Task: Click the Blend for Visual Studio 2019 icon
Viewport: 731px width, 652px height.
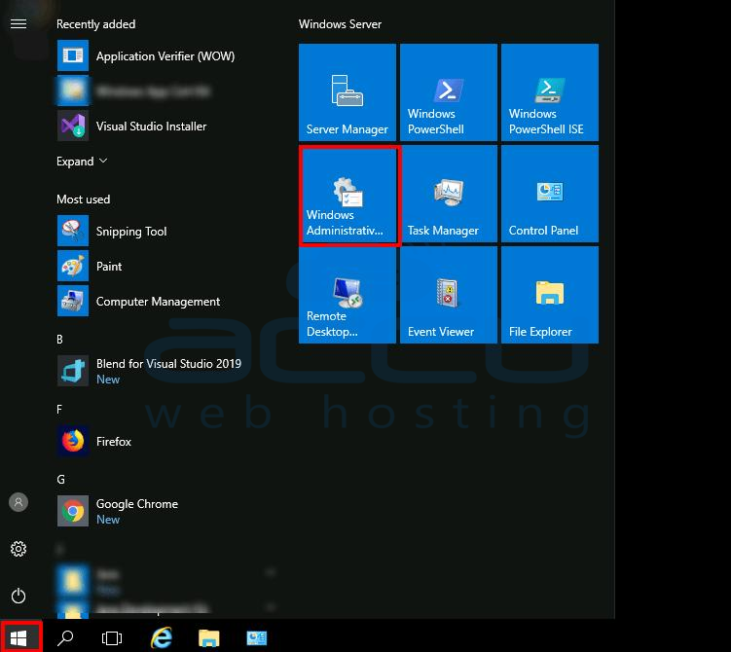Action: tap(73, 371)
